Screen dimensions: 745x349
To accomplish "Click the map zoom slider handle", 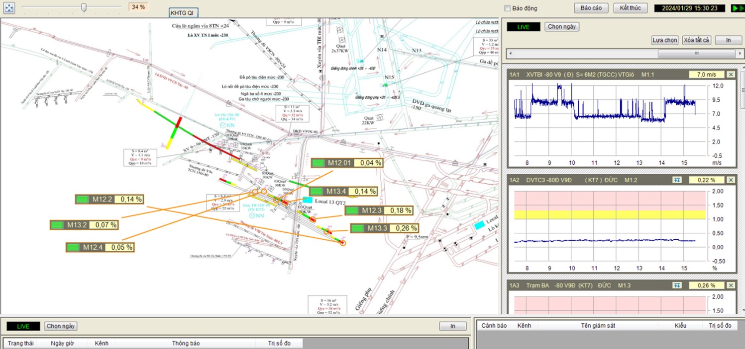I will (x=84, y=7).
